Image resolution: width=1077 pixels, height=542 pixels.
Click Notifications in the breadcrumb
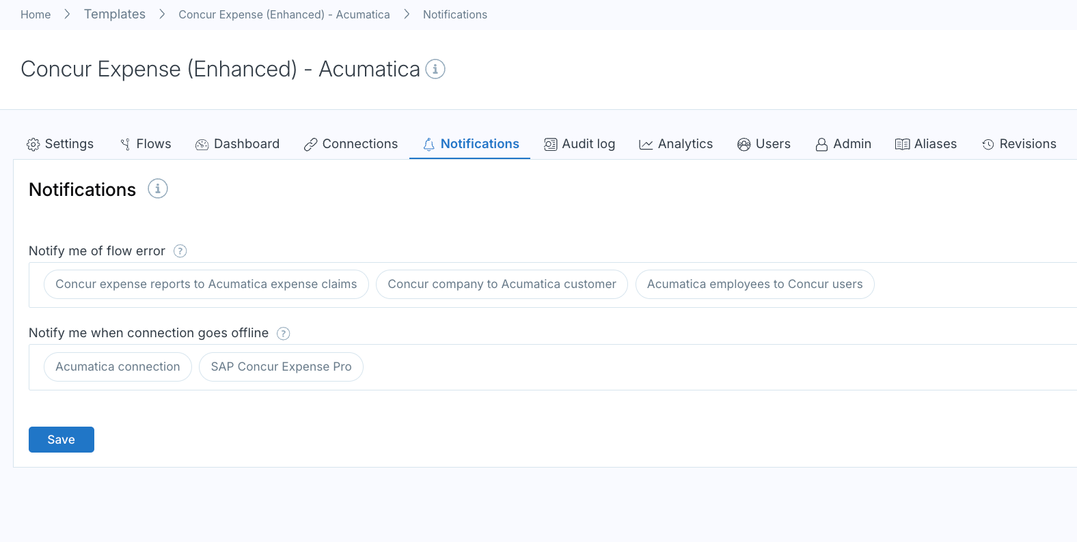coord(455,14)
